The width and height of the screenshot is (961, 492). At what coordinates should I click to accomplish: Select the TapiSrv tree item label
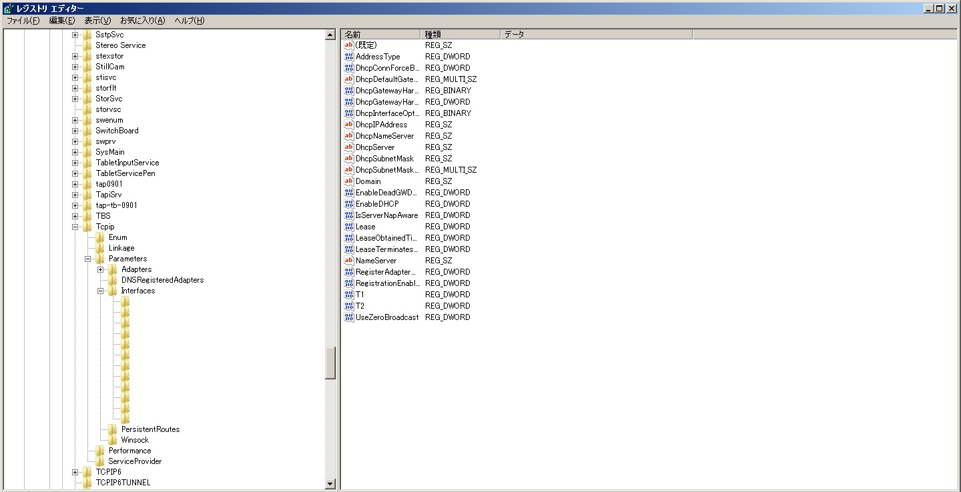click(x=109, y=195)
